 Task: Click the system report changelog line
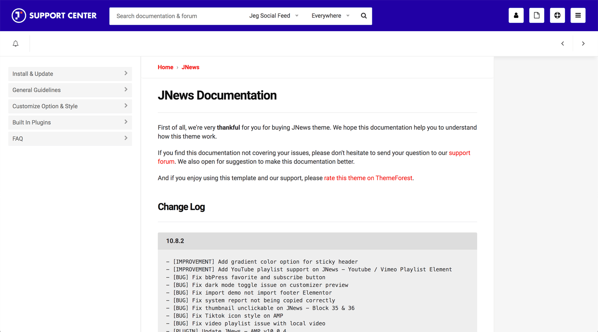click(250, 300)
